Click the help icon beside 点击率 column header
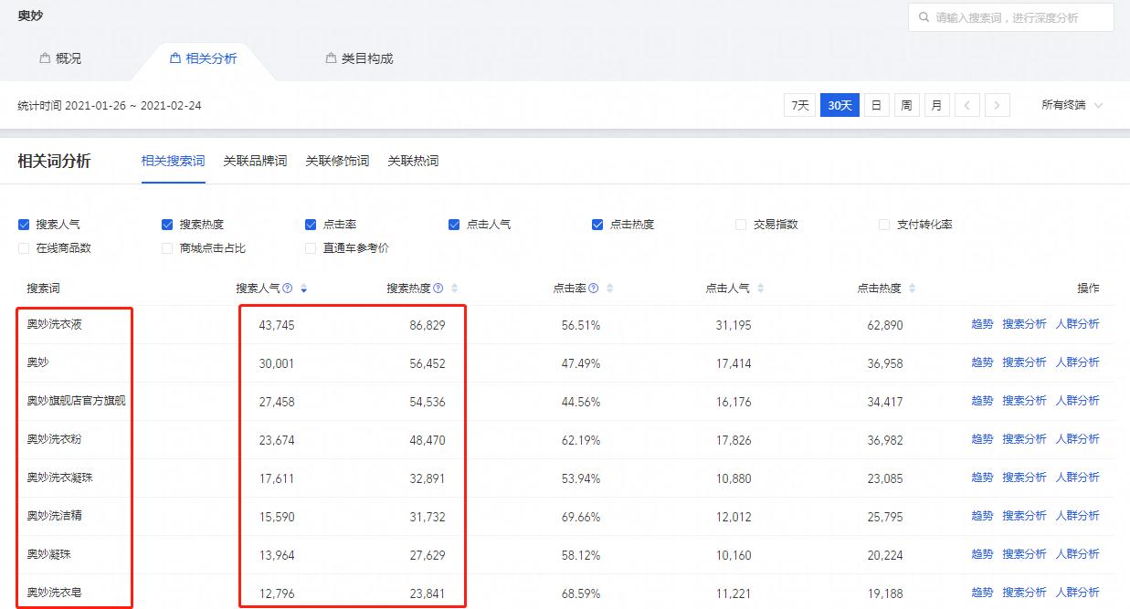Image resolution: width=1130 pixels, height=609 pixels. [595, 288]
